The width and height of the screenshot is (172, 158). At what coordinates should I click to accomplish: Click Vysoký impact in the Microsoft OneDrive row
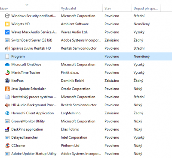click(139, 65)
